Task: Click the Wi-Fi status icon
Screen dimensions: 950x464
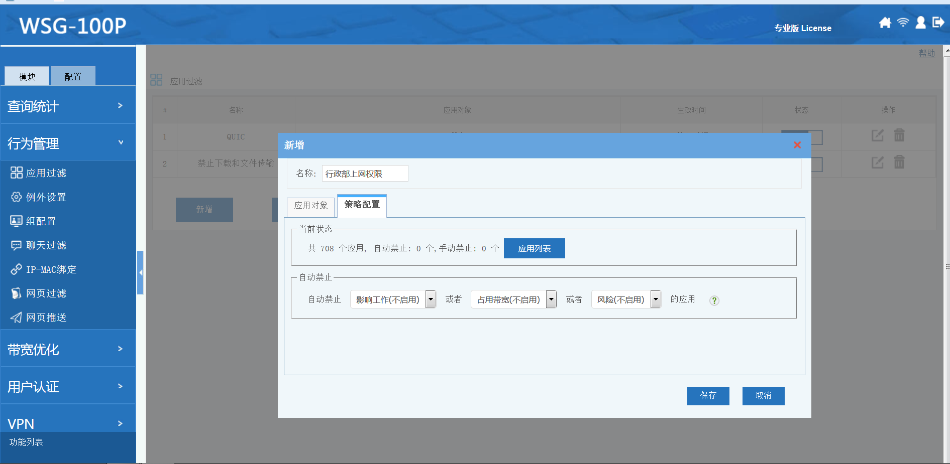Action: click(903, 23)
